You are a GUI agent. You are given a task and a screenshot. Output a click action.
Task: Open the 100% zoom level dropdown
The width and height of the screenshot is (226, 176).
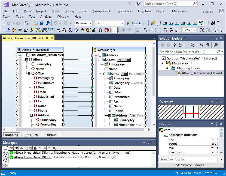click(194, 30)
